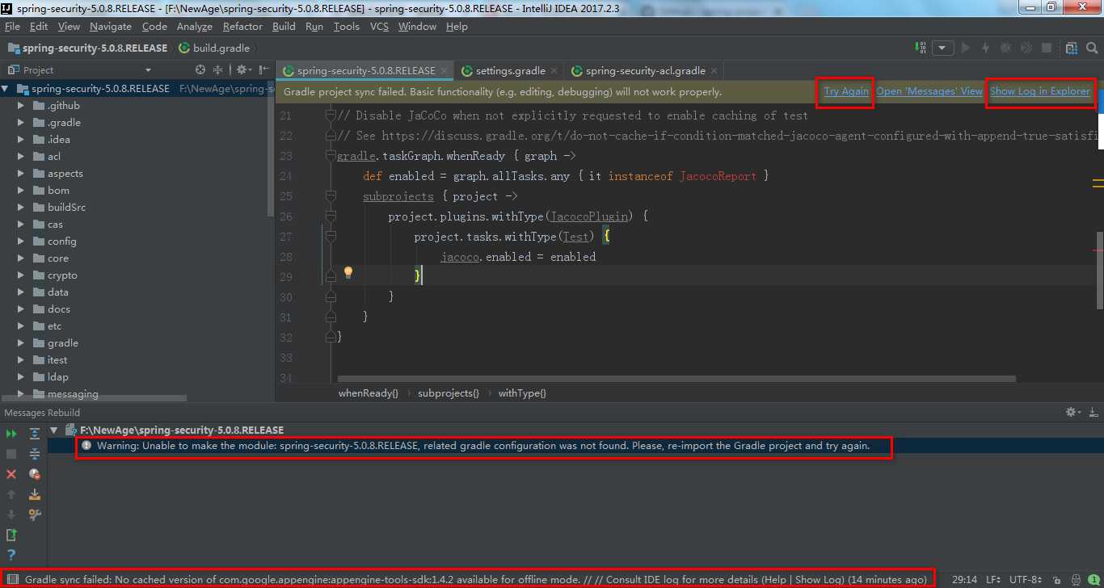Click the blue Help question mark icon
The height and width of the screenshot is (588, 1104).
(11, 555)
